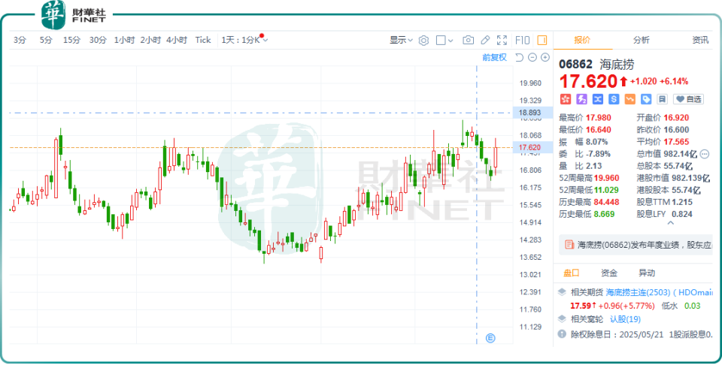The image size is (722, 377).
Task: Click the purple lightning badge icon
Action: (581, 99)
